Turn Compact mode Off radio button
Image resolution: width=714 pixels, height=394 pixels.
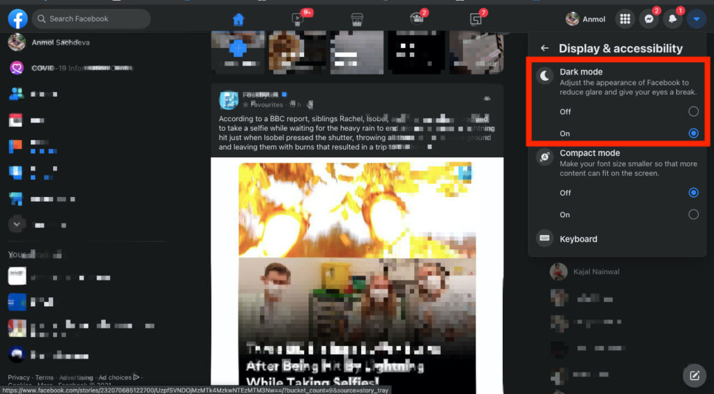pos(693,193)
